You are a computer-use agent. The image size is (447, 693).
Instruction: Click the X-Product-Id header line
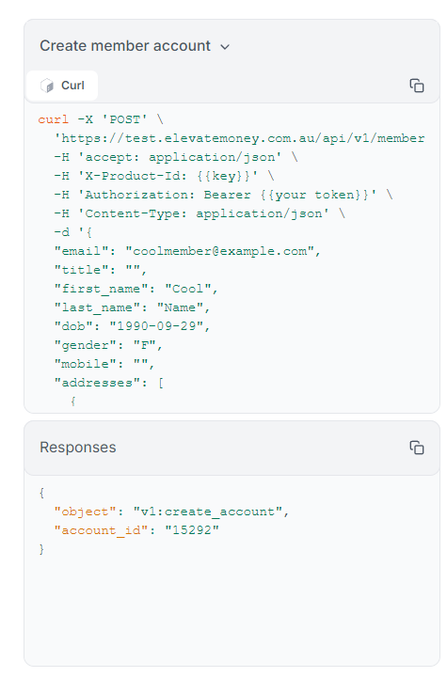click(x=164, y=176)
